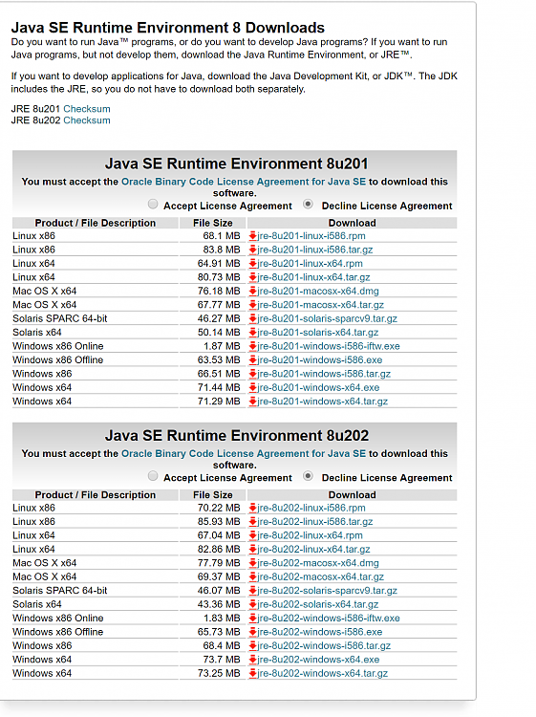
Task: Click download arrow icon for jre-8u201-linux-x64.tar.gz
Action: point(252,277)
